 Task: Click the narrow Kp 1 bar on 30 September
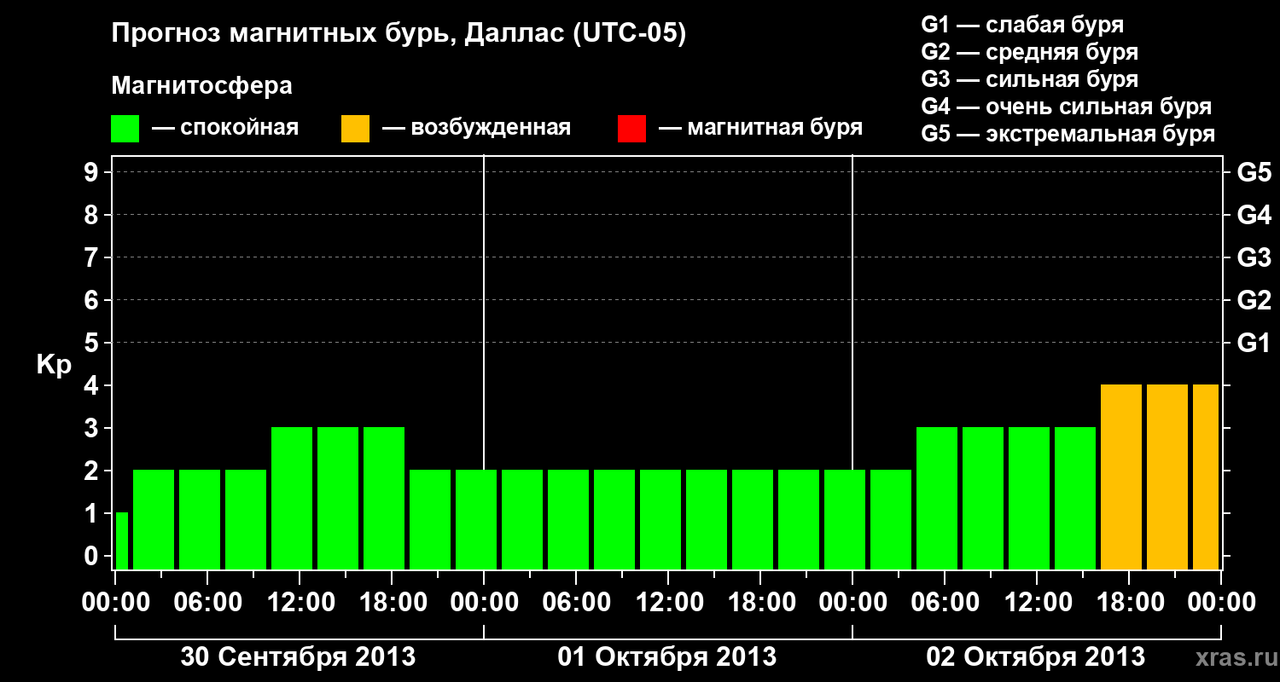[x=121, y=540]
